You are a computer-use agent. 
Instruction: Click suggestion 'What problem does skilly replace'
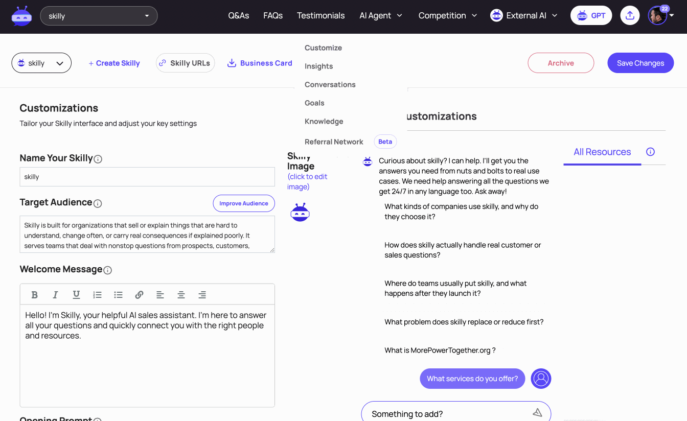[464, 322]
